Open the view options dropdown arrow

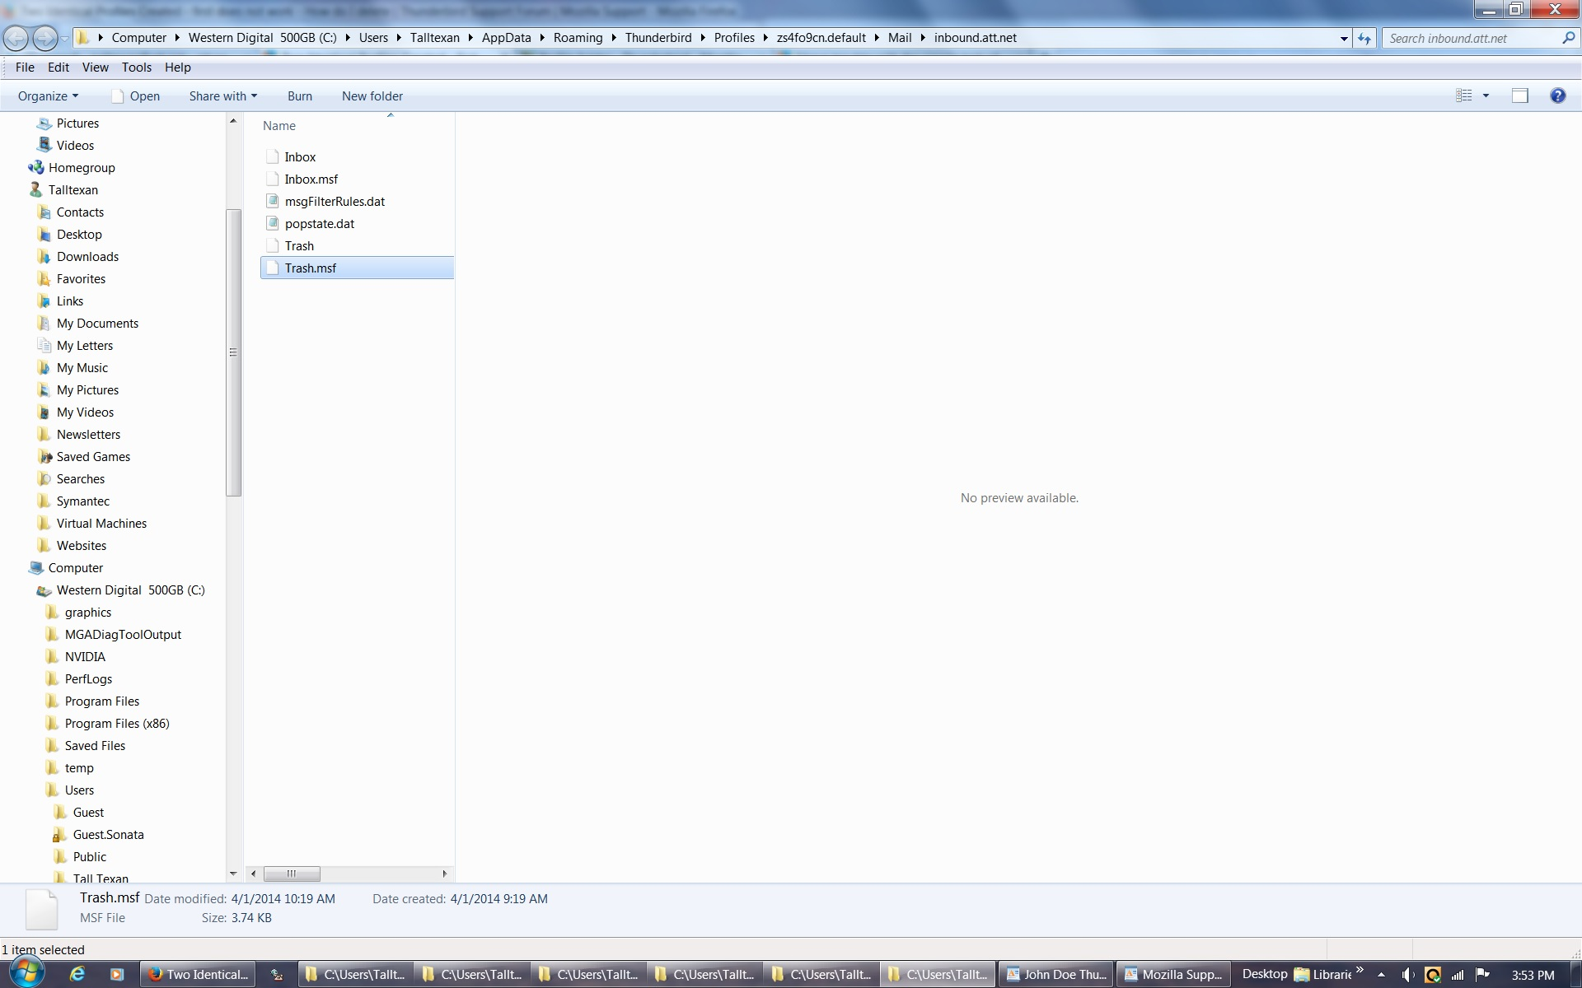click(1486, 96)
